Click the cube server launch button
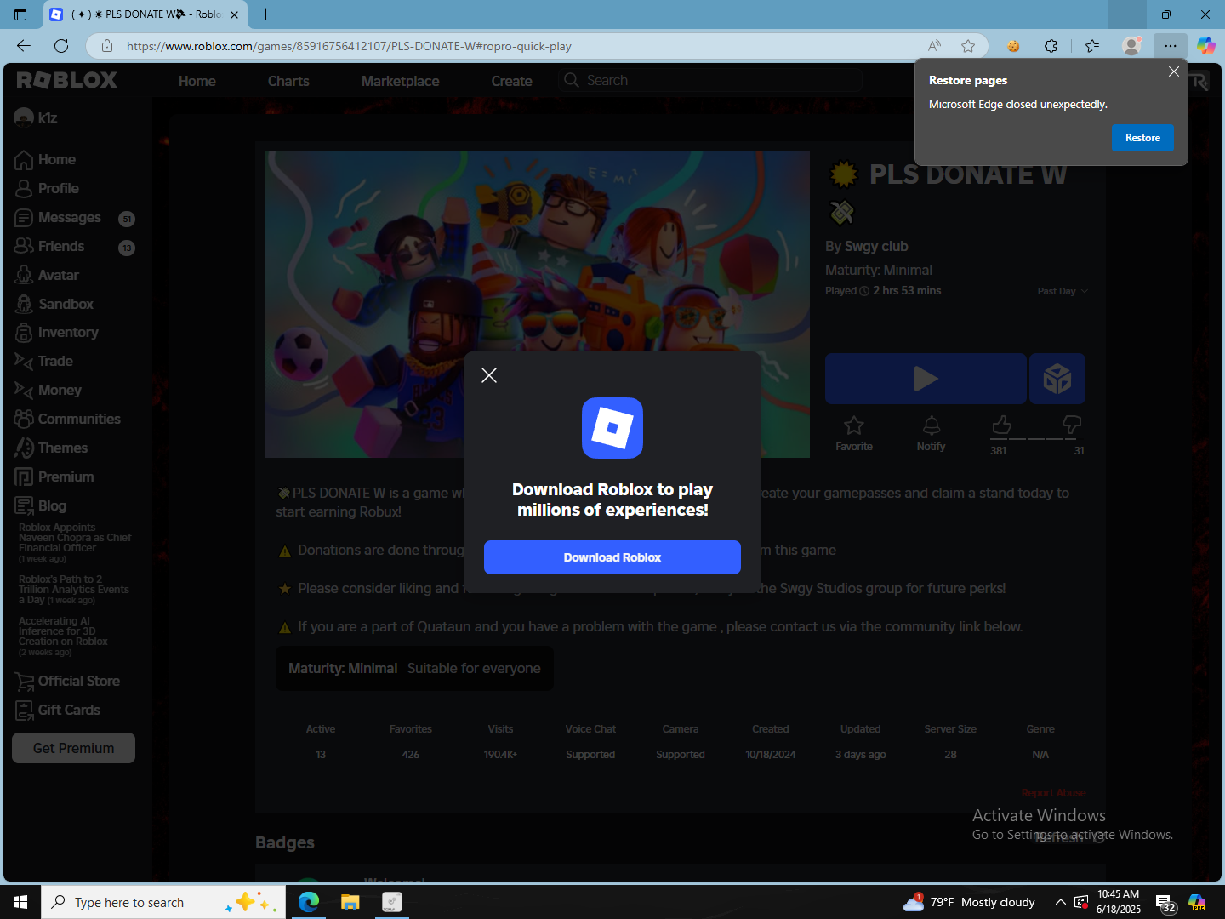 coord(1057,379)
